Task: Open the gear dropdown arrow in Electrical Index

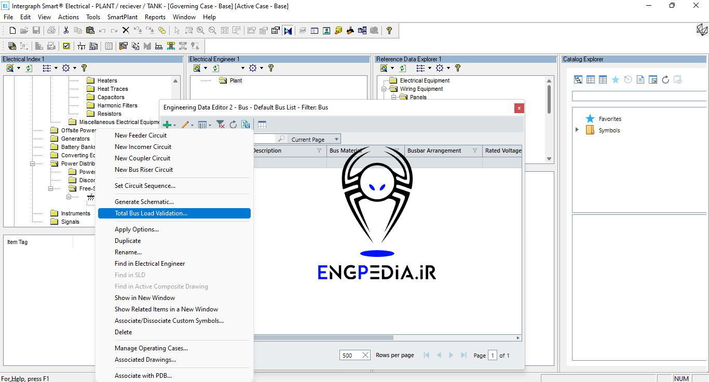Action: [75, 68]
